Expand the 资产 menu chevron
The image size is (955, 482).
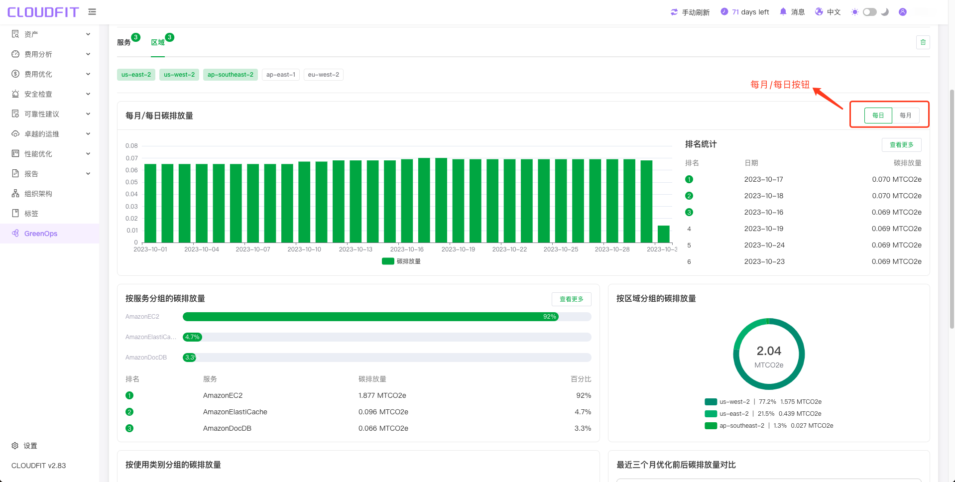click(88, 34)
